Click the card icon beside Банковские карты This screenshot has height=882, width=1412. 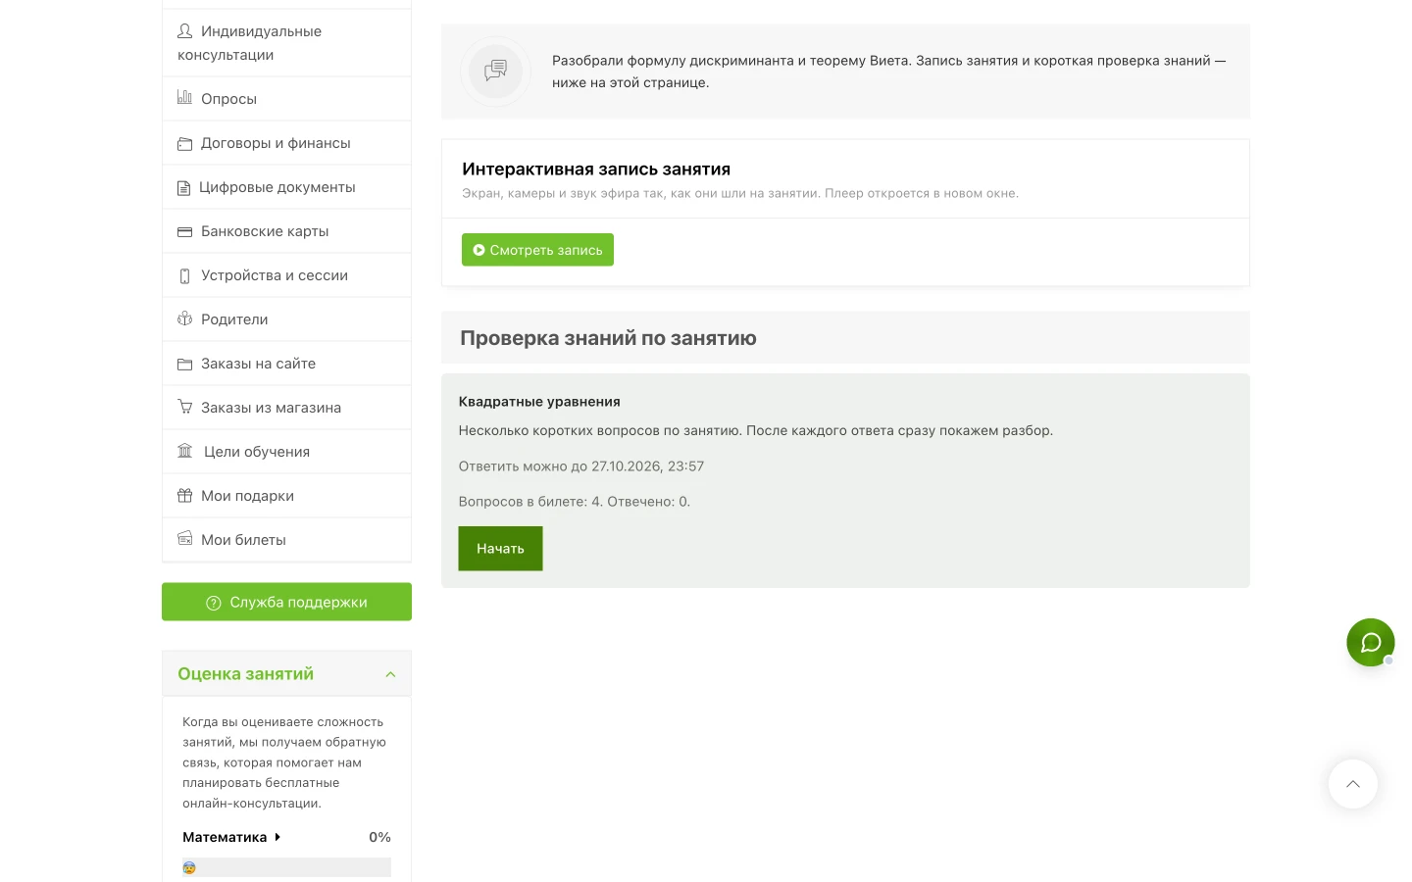click(184, 232)
